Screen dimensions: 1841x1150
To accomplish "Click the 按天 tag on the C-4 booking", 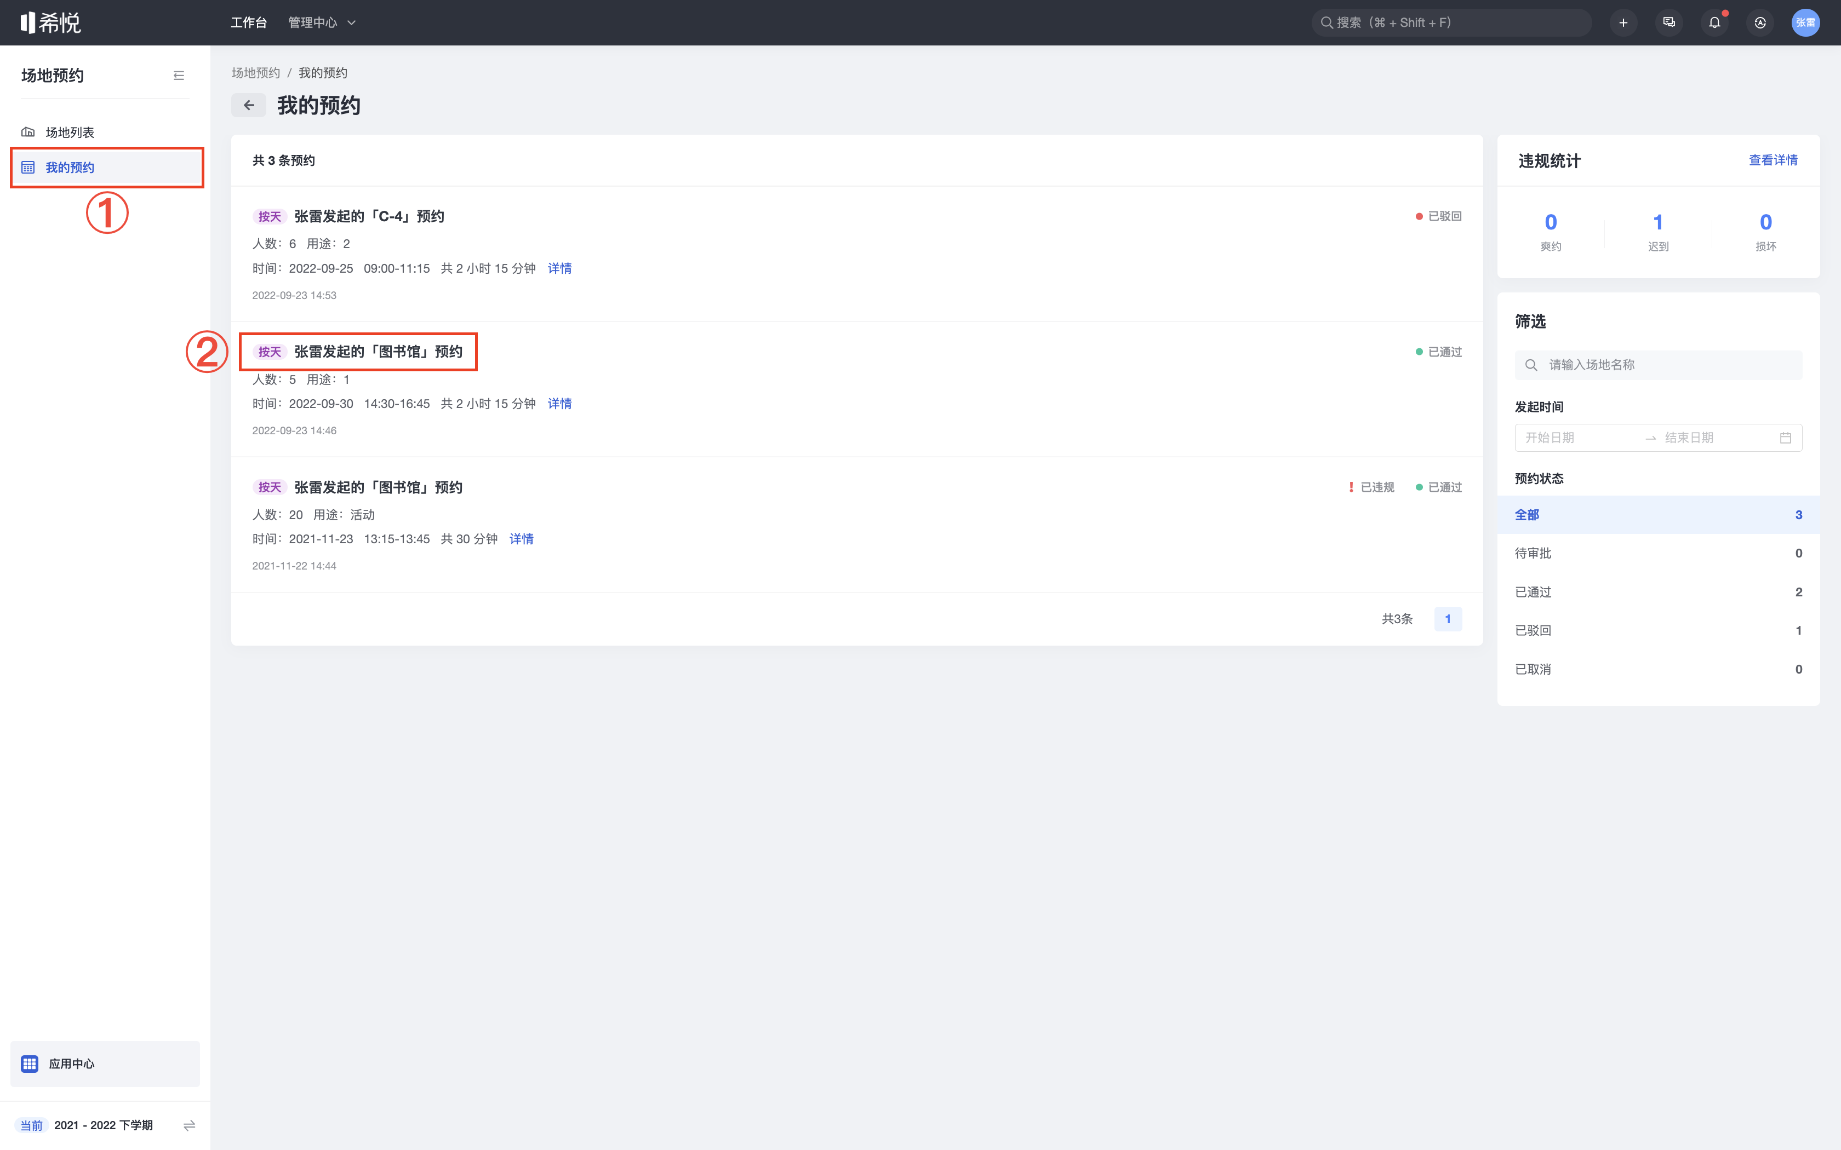I will coord(270,217).
